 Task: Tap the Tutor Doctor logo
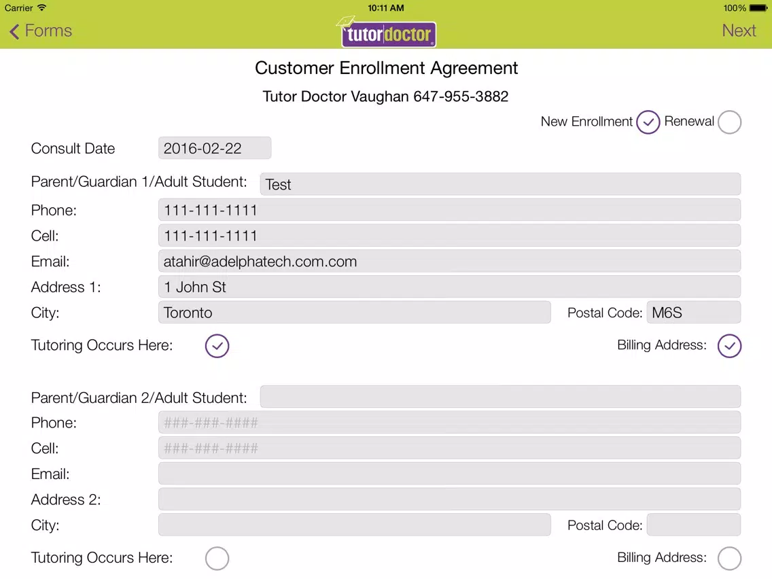coord(387,32)
